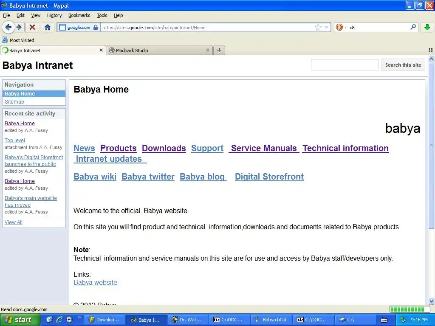The image size is (435, 326).
Task: Open the Top level activity link
Action: click(x=15, y=141)
